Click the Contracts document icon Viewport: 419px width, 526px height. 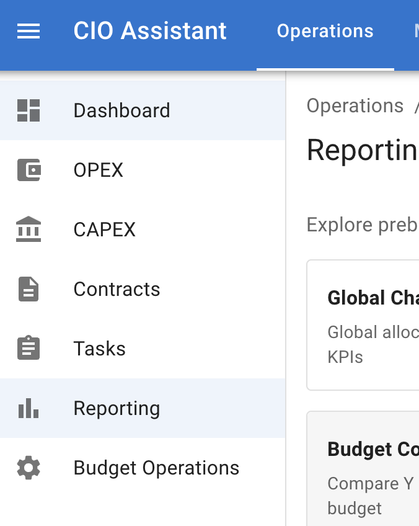(29, 289)
